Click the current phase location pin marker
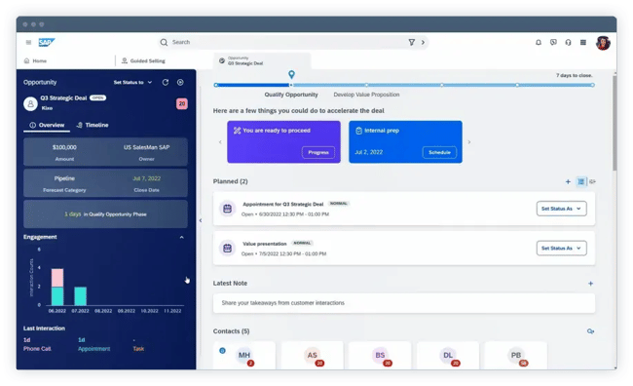This screenshot has width=633, height=386. tap(291, 74)
